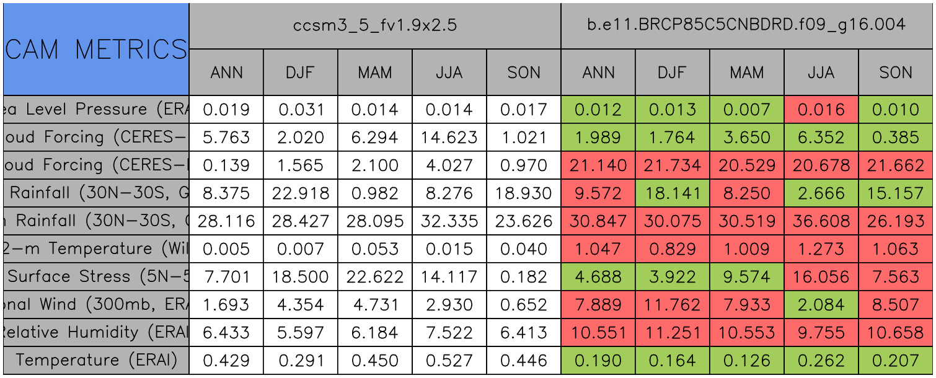Click the red cell showing 36.608
Image resolution: width=936 pixels, height=378 pixels.
click(821, 221)
